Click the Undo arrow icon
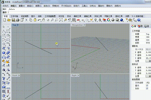Image resolution: width=151 pixels, height=100 pixels. click(39, 20)
